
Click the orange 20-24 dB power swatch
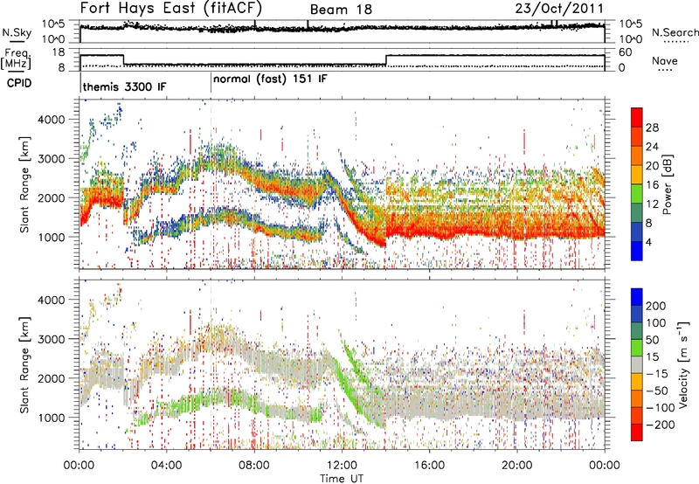click(x=637, y=156)
